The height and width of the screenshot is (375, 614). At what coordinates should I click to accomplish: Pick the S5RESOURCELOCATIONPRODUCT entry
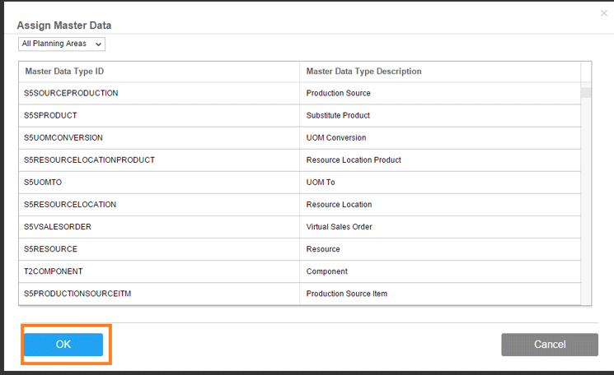pos(90,160)
